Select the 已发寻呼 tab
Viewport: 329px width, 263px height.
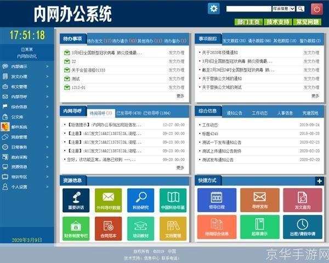129,112
